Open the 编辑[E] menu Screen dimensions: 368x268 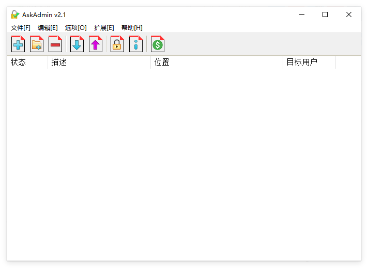tap(48, 28)
